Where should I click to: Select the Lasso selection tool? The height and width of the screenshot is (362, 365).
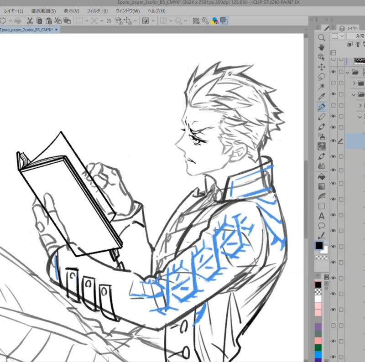(322, 77)
